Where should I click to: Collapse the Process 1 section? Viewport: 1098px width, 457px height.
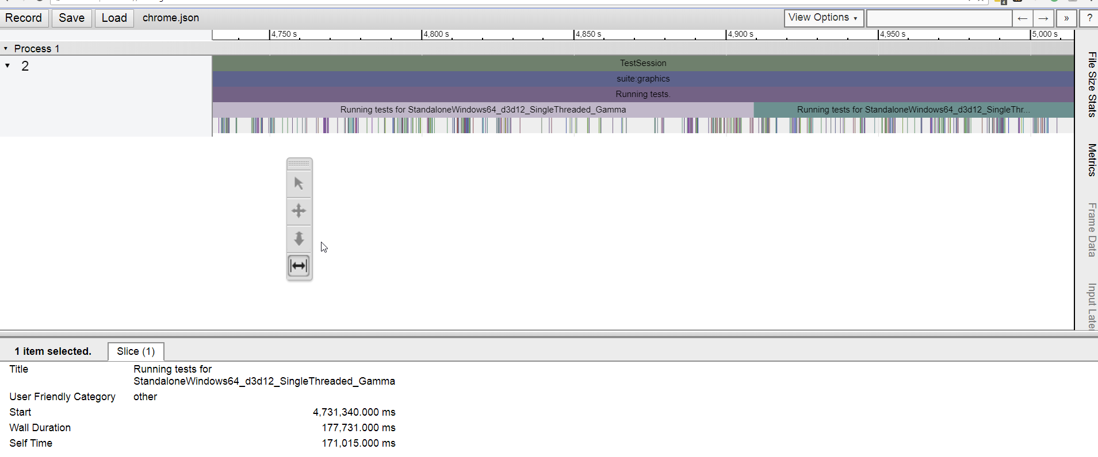pyautogui.click(x=6, y=49)
